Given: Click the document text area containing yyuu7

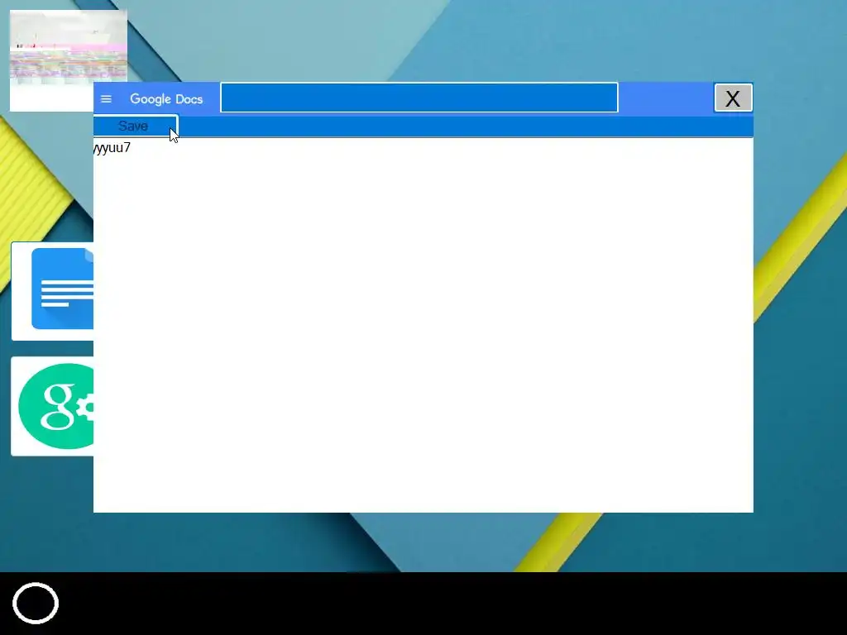Looking at the screenshot, I should tap(423, 325).
